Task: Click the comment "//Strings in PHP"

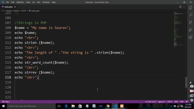Action: point(31,23)
